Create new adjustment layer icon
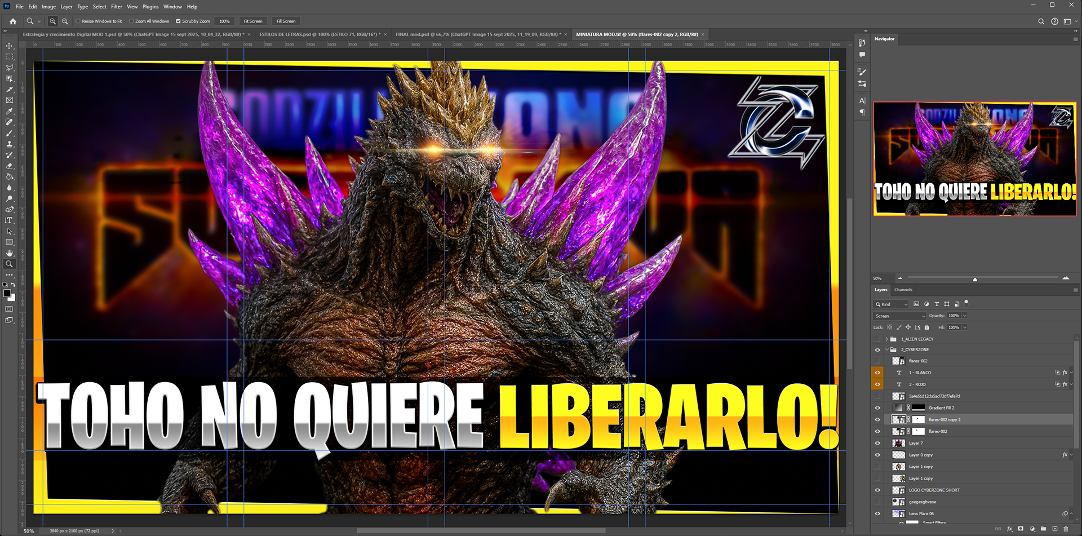The image size is (1082, 536). [x=1032, y=529]
